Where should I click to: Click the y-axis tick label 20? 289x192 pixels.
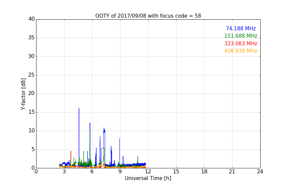(31, 93)
